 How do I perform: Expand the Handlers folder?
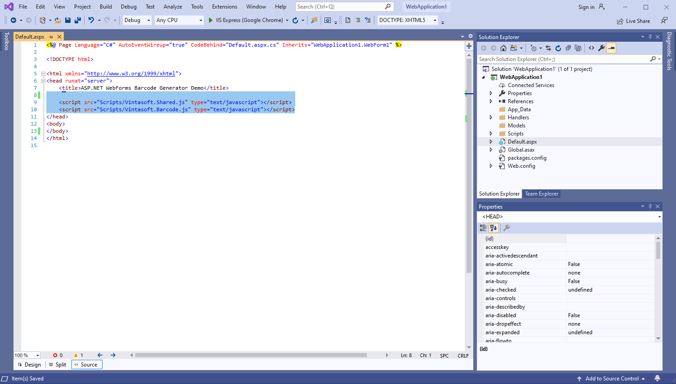pos(491,118)
